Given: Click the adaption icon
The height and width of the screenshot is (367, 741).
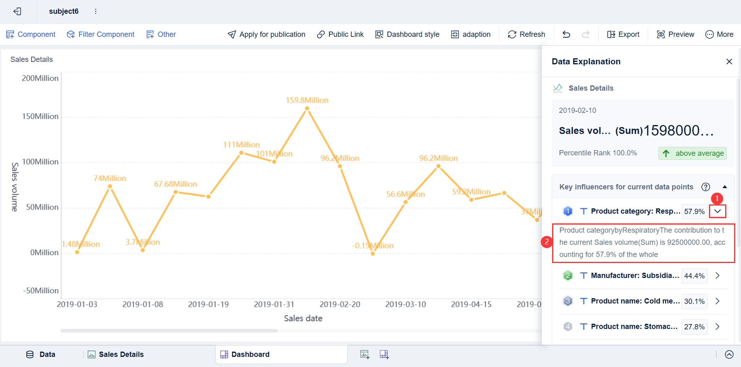Looking at the screenshot, I should click(455, 34).
